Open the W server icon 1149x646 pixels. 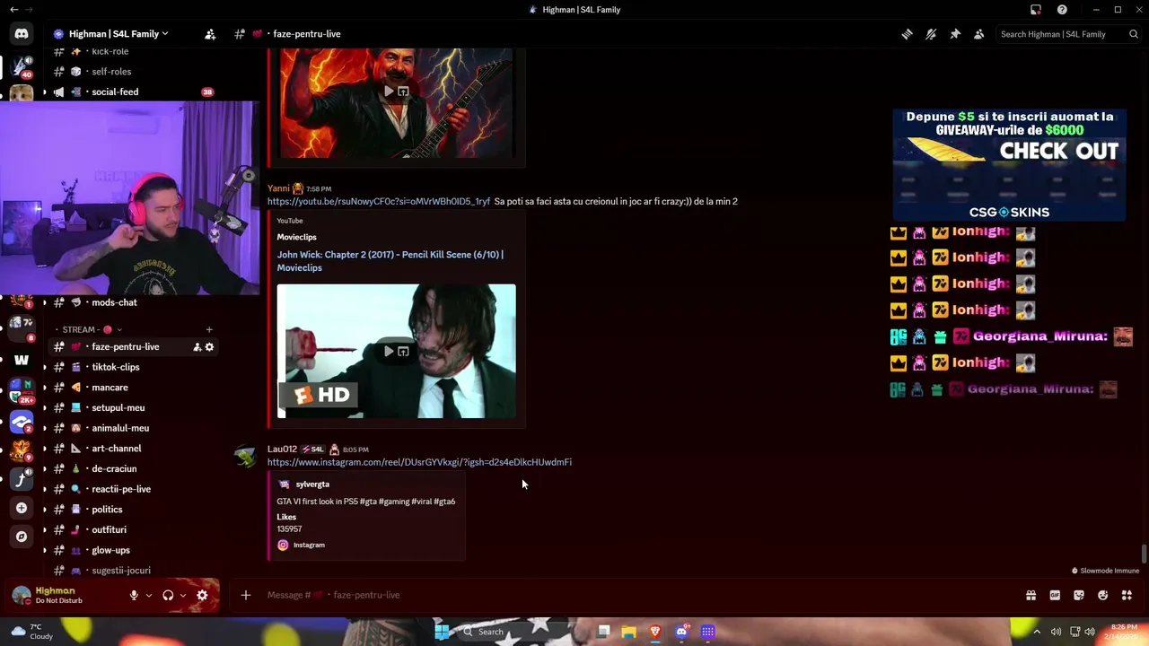[22, 360]
